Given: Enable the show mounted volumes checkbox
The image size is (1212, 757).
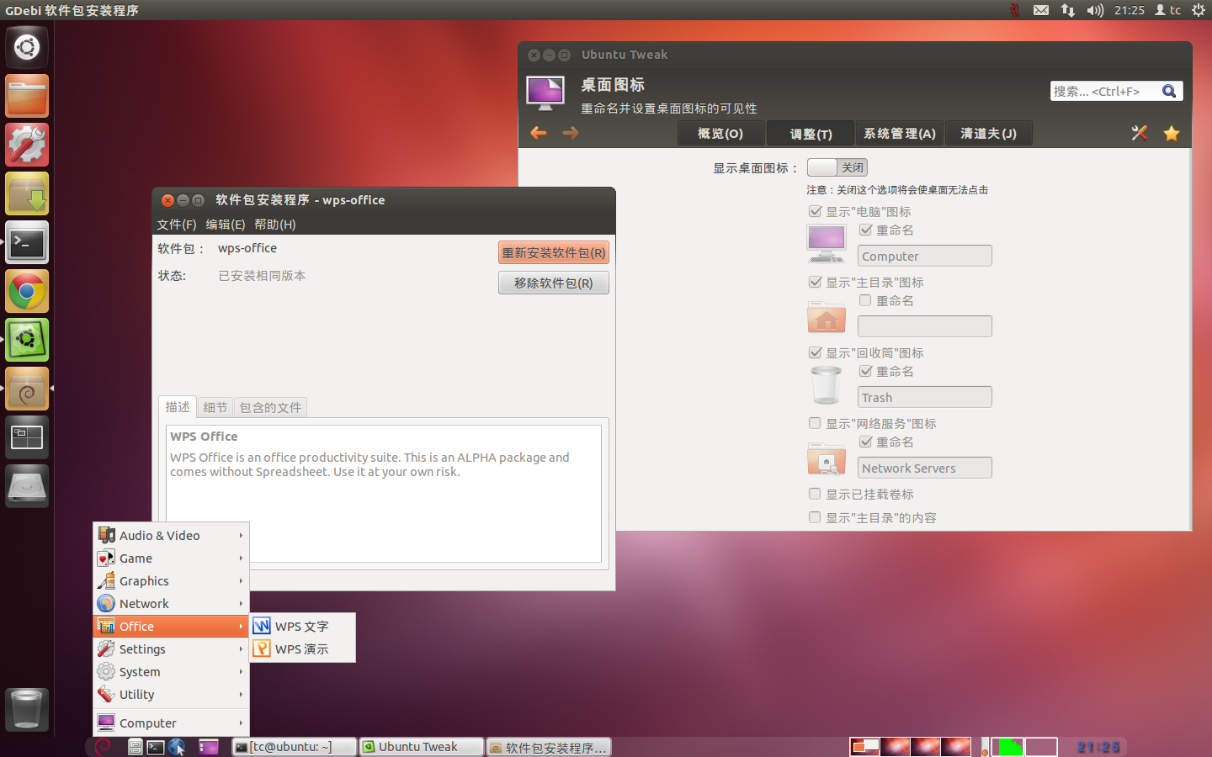Looking at the screenshot, I should (815, 494).
